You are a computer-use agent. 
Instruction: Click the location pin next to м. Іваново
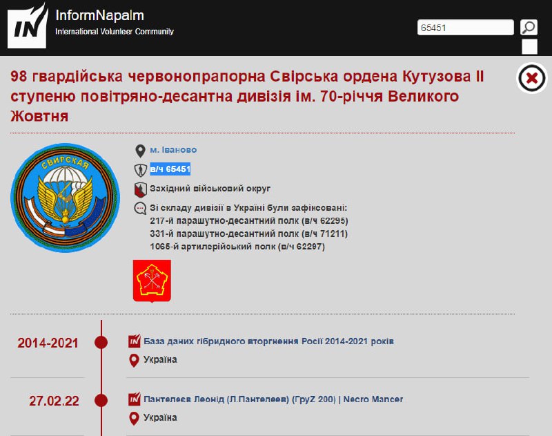tap(140, 151)
